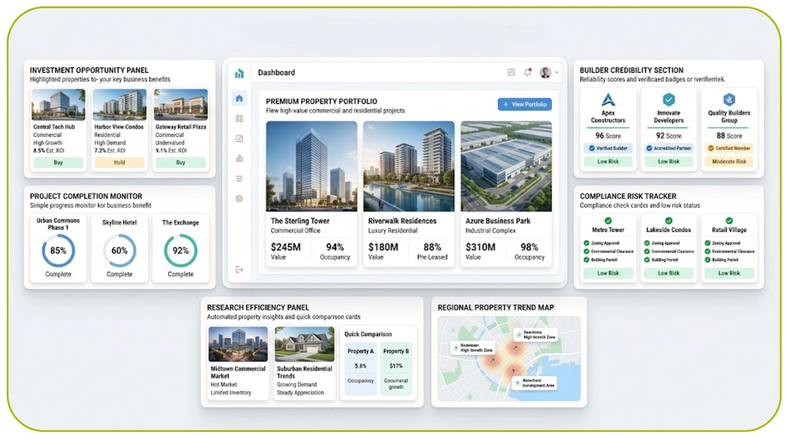This screenshot has height=439, width=787.
Task: Click the bottom hotspot arrow marker on map
Action: [x=513, y=371]
